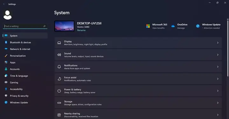
Task: Click the search magnifier icon
Action: [x=45, y=26]
